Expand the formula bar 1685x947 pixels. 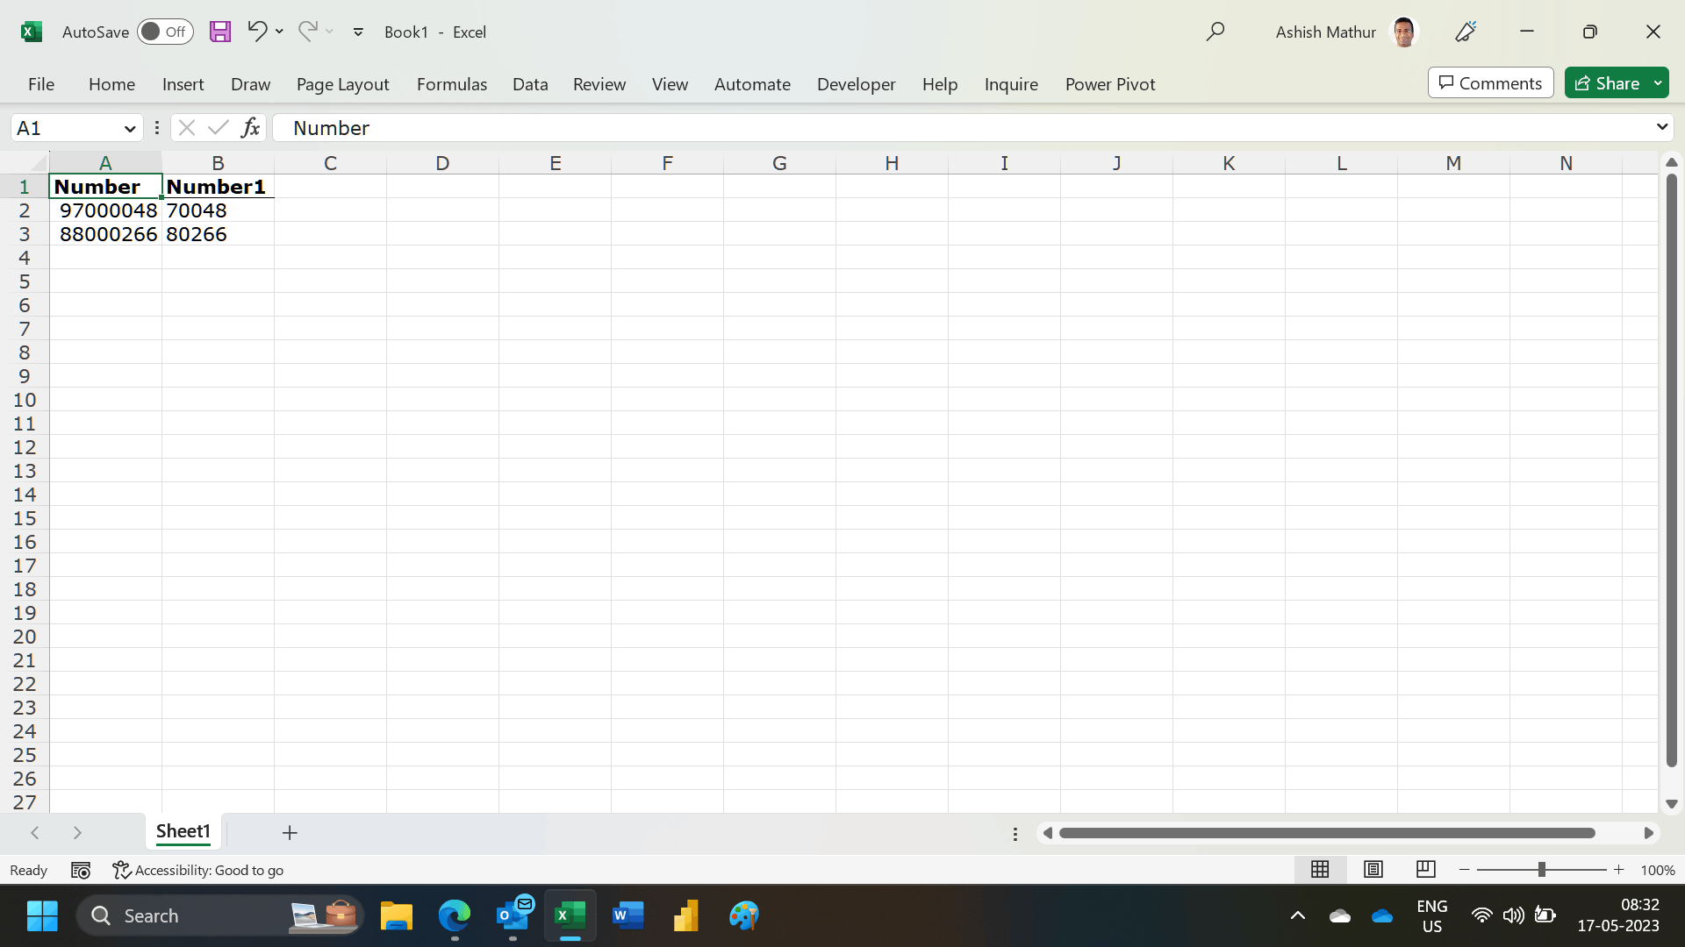[x=1661, y=127]
